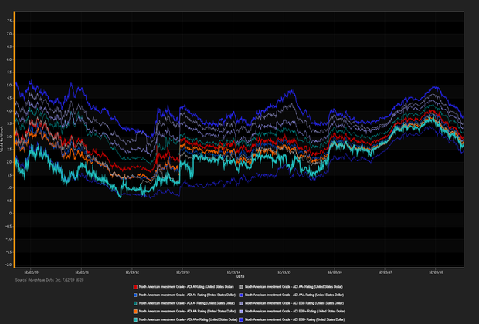This screenshot has height=324, width=479.
Task: Select the ADI A Rating legend label text
Action: [186, 287]
